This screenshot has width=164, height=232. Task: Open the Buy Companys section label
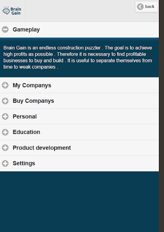pos(33,101)
